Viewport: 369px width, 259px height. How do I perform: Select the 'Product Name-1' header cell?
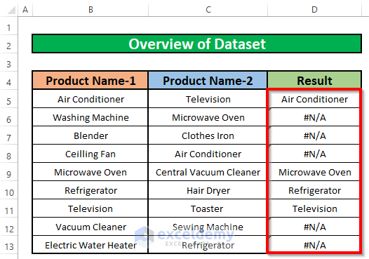point(90,81)
